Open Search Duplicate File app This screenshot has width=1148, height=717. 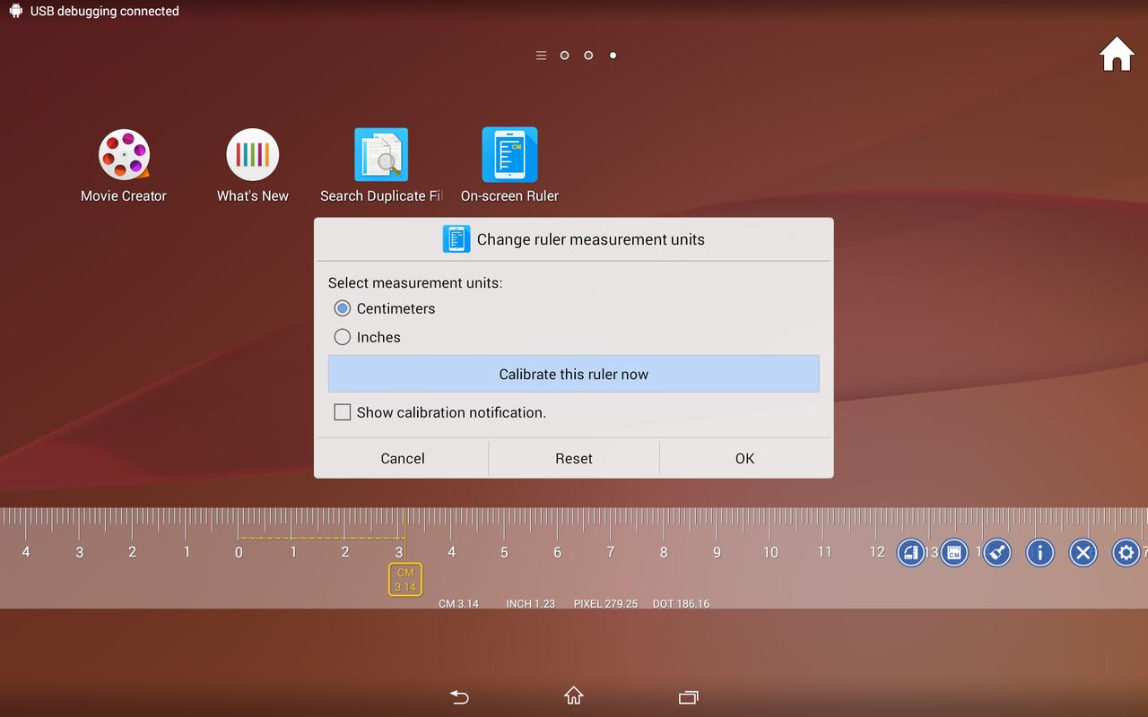pyautogui.click(x=381, y=166)
